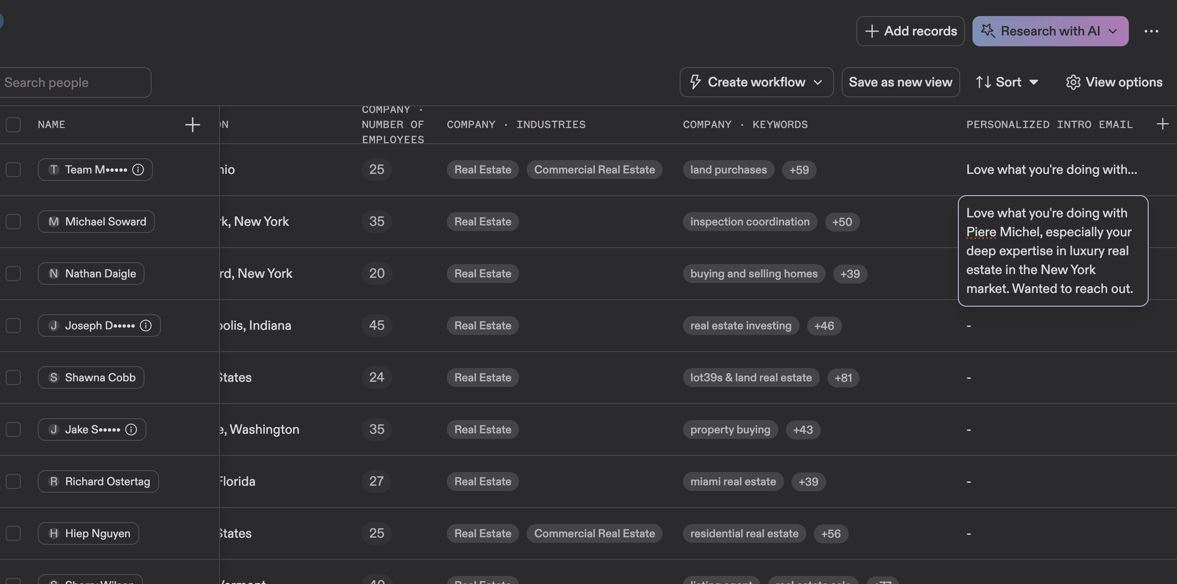Click the Company Keywords column header

[x=745, y=125]
